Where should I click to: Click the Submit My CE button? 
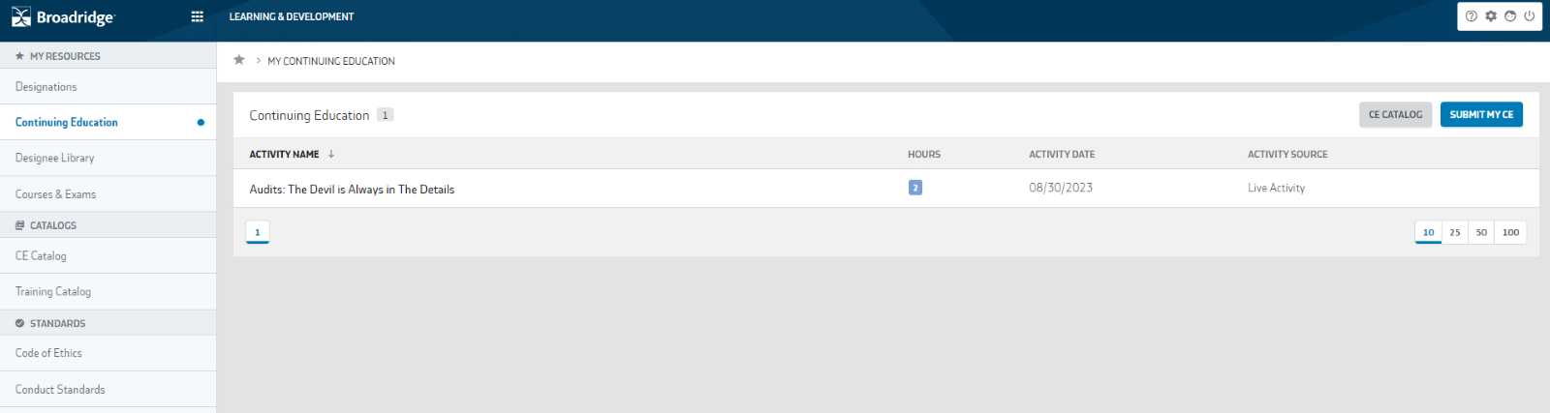[1481, 114]
